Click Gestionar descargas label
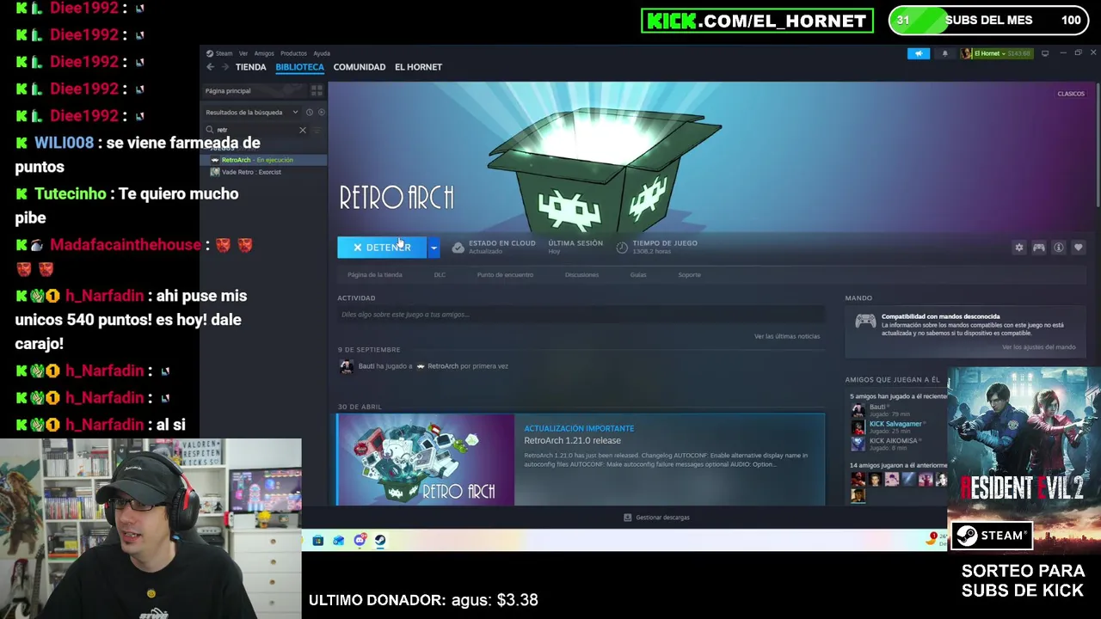 pos(662,518)
